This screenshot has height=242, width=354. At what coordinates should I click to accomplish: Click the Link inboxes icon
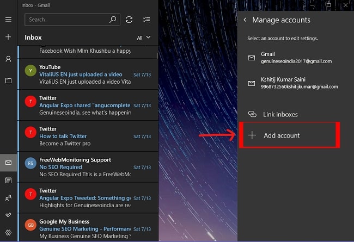[x=252, y=114]
